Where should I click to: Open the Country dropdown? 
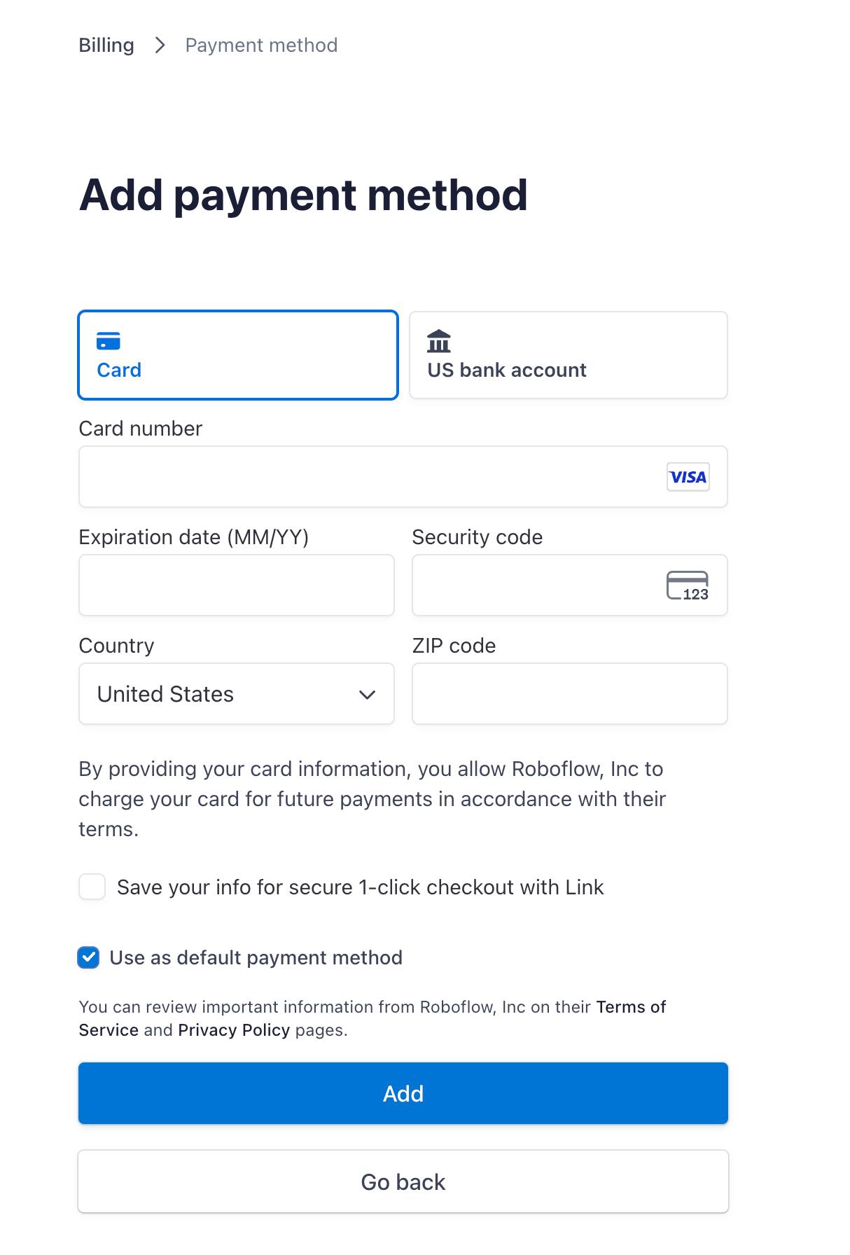(x=236, y=694)
